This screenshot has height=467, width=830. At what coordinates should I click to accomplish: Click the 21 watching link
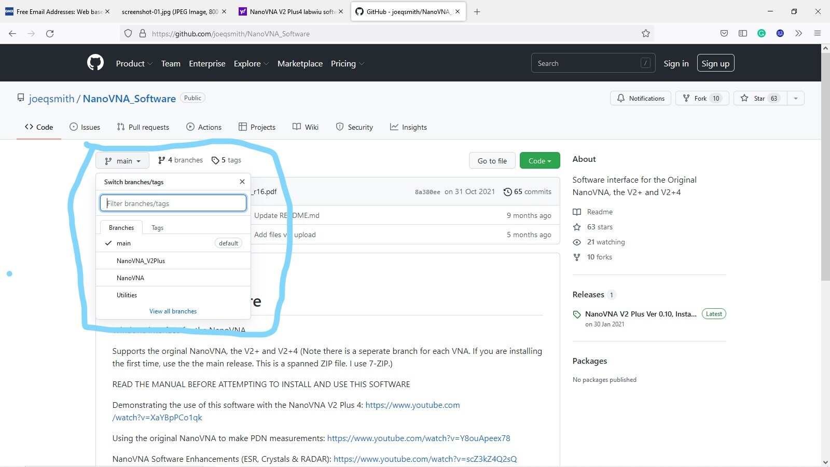tap(599, 242)
